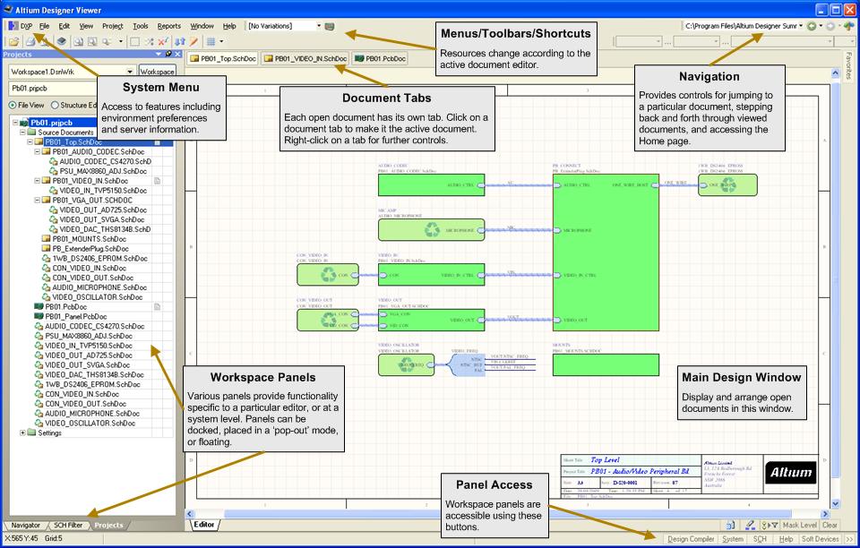Click the layers stack toolbar icon
This screenshot has height=548, width=860.
point(62,41)
